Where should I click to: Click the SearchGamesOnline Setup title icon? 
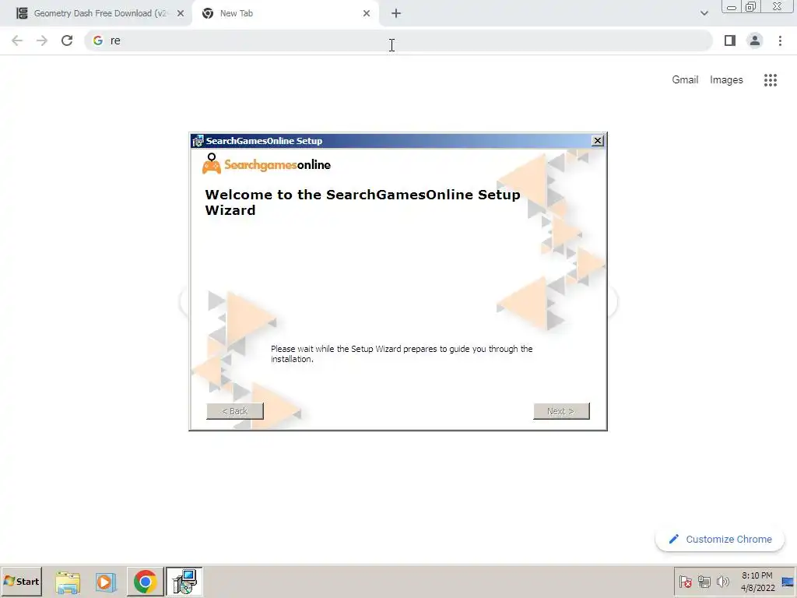[198, 141]
